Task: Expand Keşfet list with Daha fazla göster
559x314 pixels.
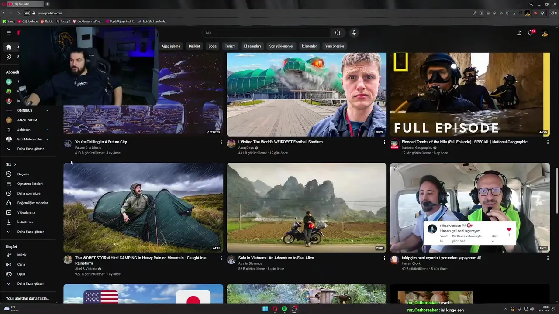Action: click(28, 283)
